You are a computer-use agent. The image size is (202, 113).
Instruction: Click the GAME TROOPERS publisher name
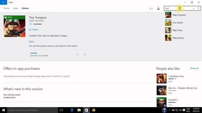click(37, 21)
